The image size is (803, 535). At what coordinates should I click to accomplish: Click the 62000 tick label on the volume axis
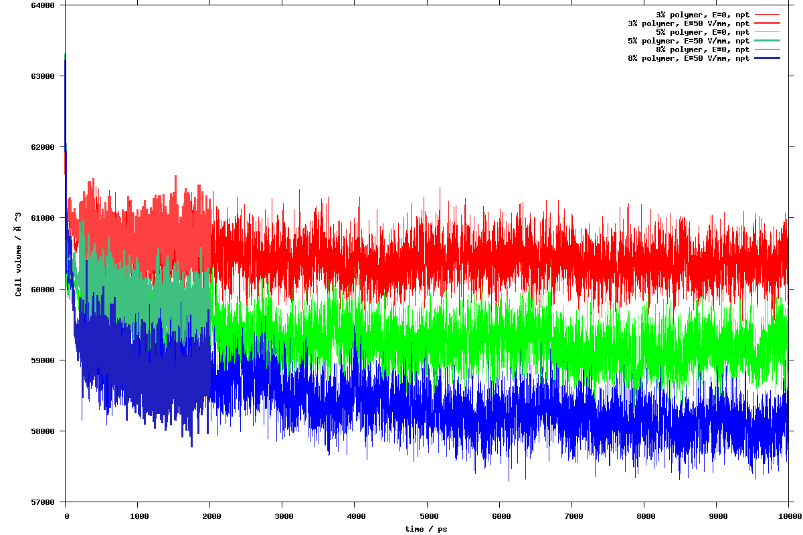pyautogui.click(x=43, y=147)
